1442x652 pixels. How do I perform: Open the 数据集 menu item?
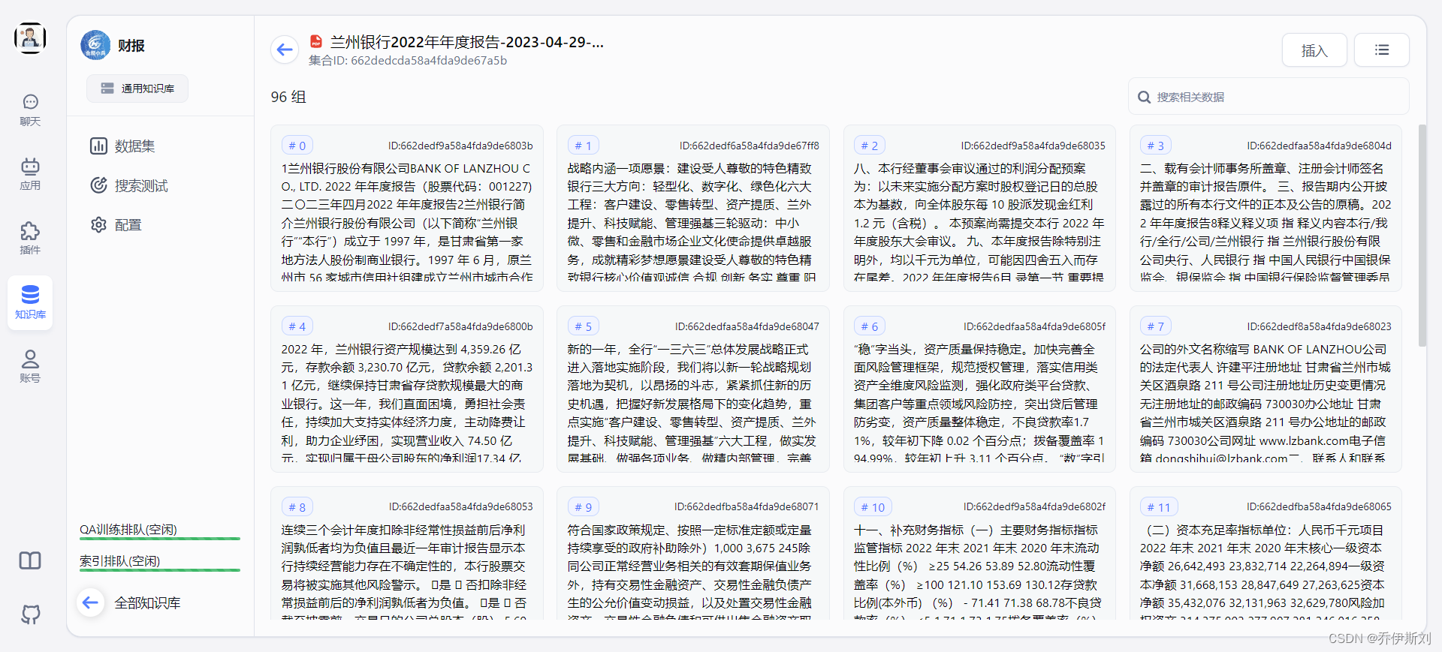click(122, 146)
